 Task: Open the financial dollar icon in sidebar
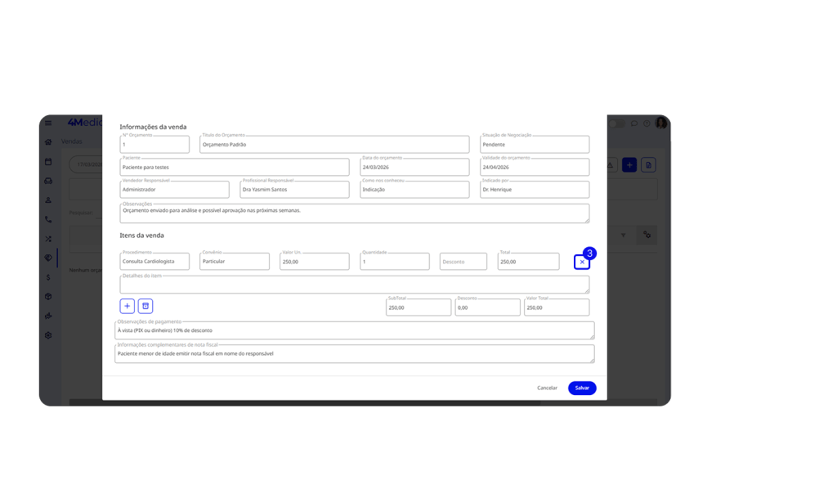coord(48,277)
